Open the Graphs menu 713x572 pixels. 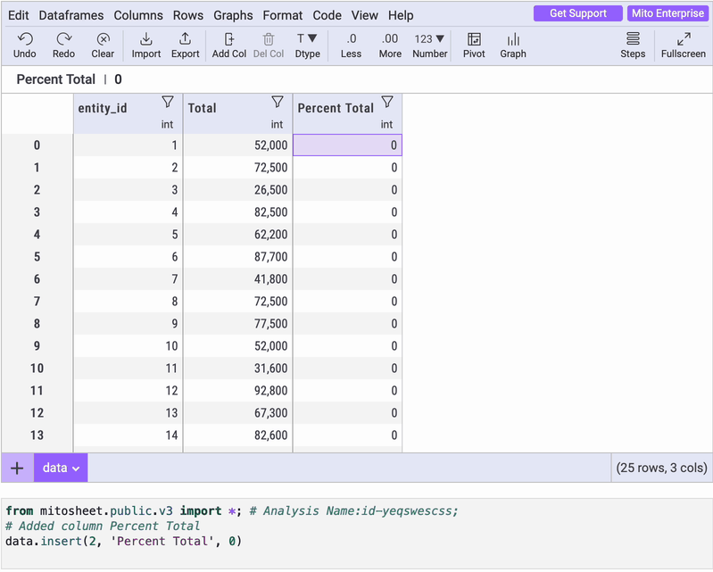[x=233, y=15]
